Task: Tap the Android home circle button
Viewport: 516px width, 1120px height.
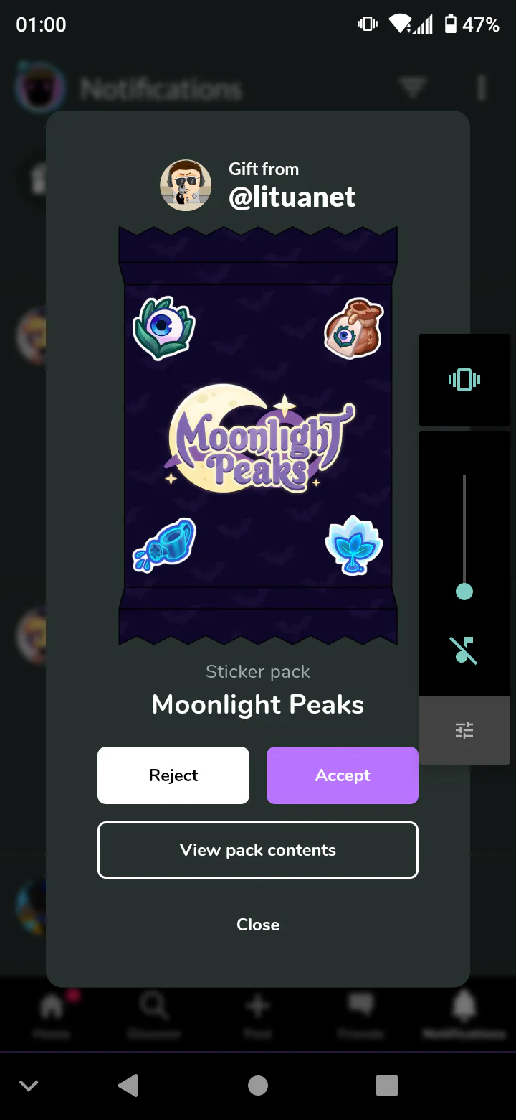Action: coord(258,1086)
